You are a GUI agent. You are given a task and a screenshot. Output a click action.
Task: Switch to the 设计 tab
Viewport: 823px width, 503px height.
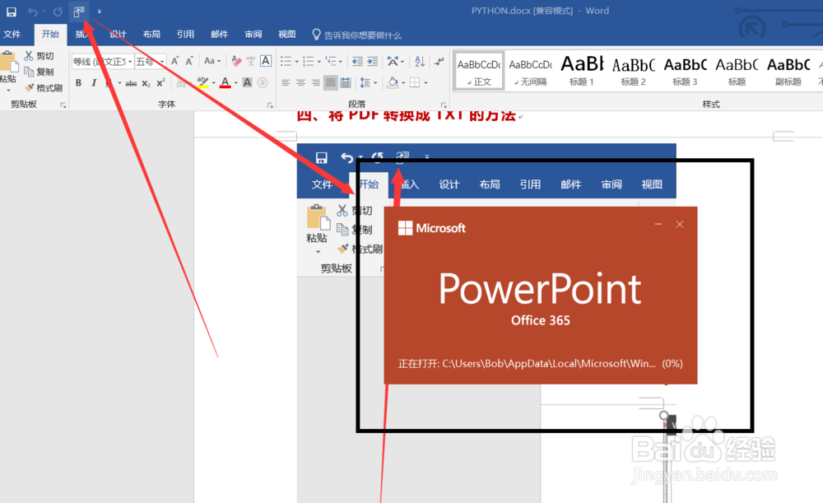click(x=118, y=35)
